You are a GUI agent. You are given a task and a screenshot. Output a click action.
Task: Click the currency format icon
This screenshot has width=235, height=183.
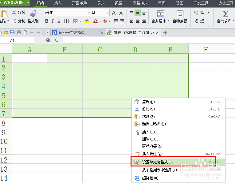196,13
